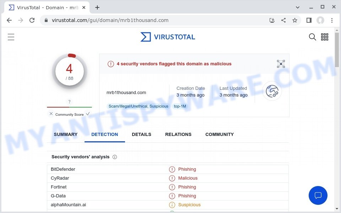Click the install app icon in address bar
Viewport: 341px width, 213px height.
pyautogui.click(x=272, y=20)
